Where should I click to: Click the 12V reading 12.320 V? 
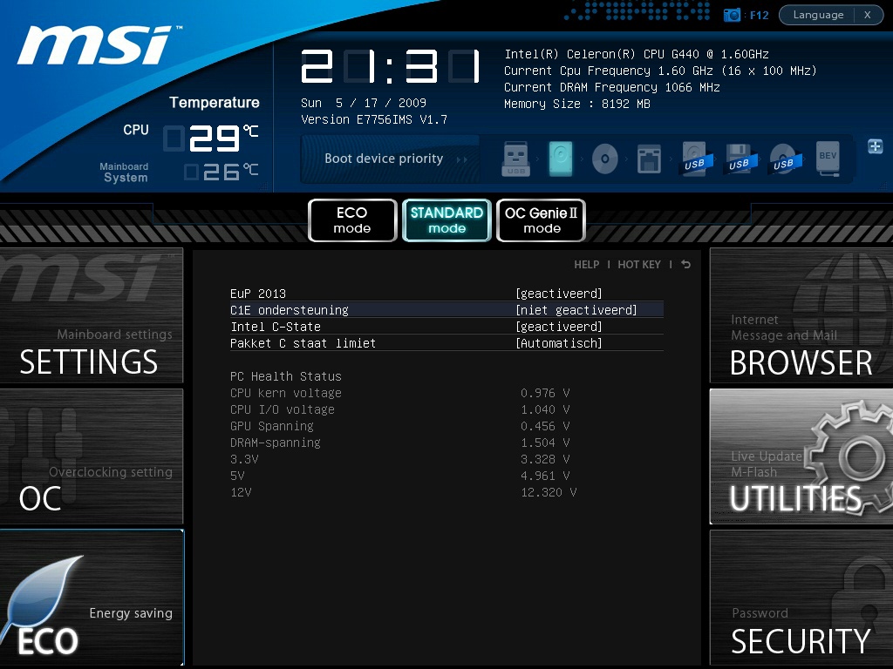(549, 492)
